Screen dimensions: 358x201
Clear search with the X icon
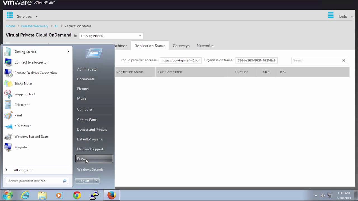344,60
